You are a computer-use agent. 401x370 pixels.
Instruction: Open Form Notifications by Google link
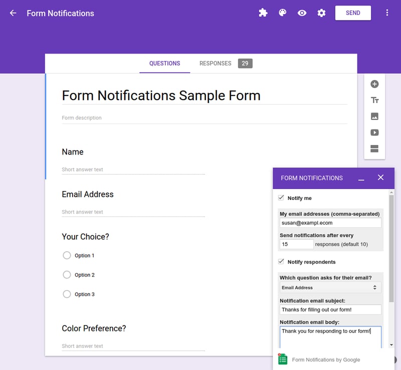pyautogui.click(x=326, y=359)
